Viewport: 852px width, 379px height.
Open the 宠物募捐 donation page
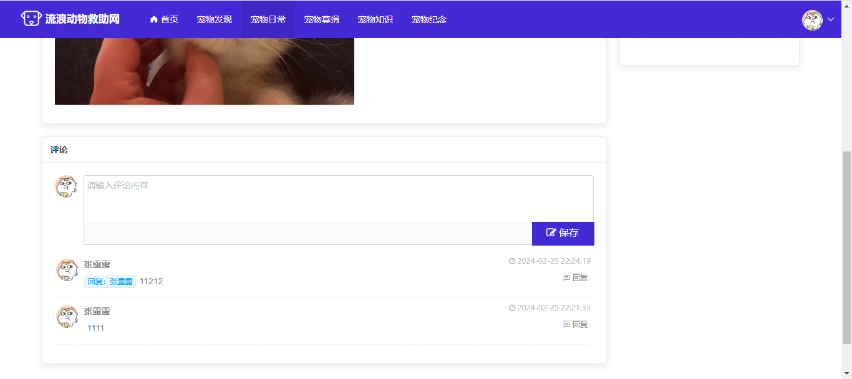(322, 19)
